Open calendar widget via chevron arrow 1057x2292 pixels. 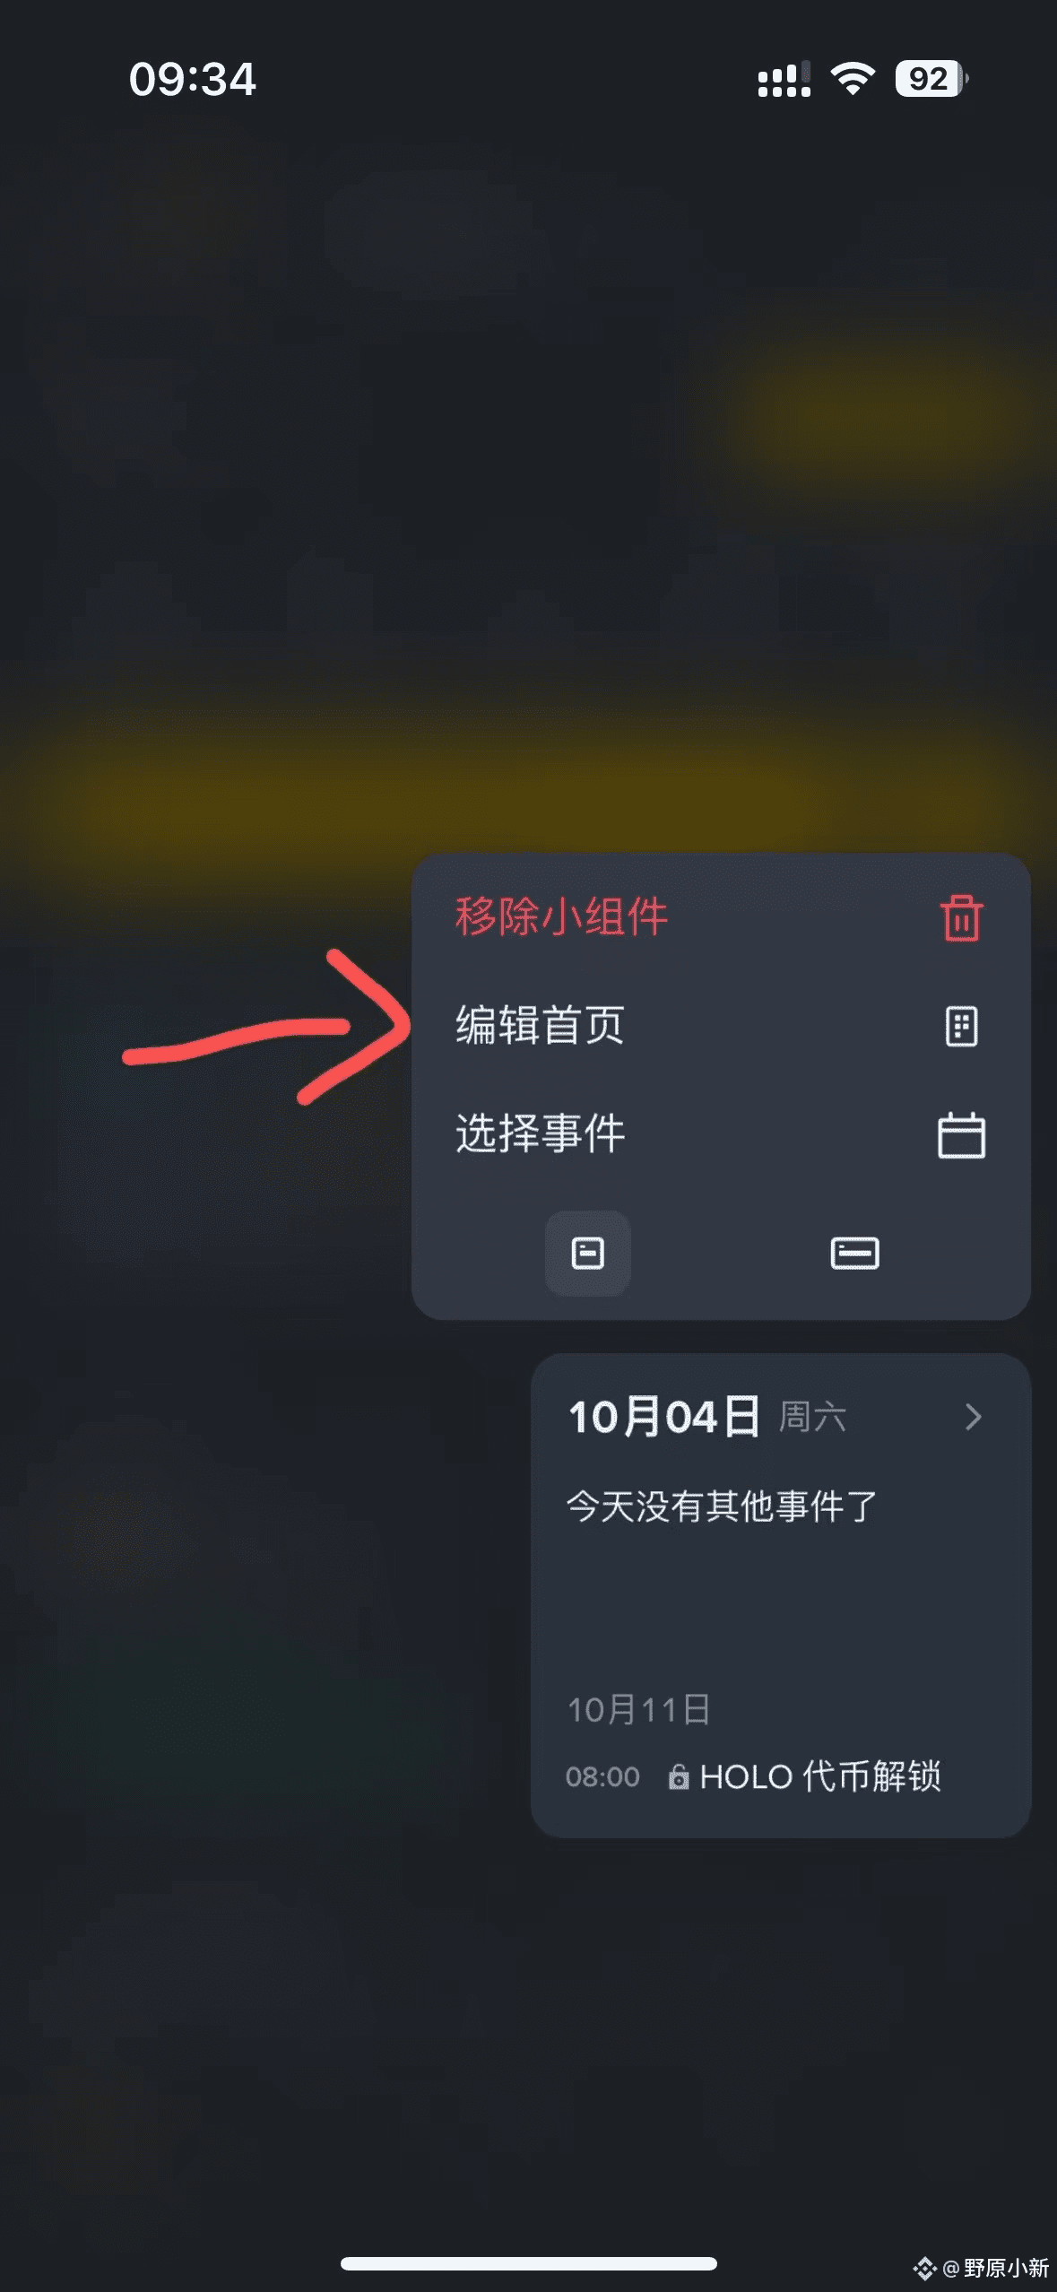tap(973, 1417)
